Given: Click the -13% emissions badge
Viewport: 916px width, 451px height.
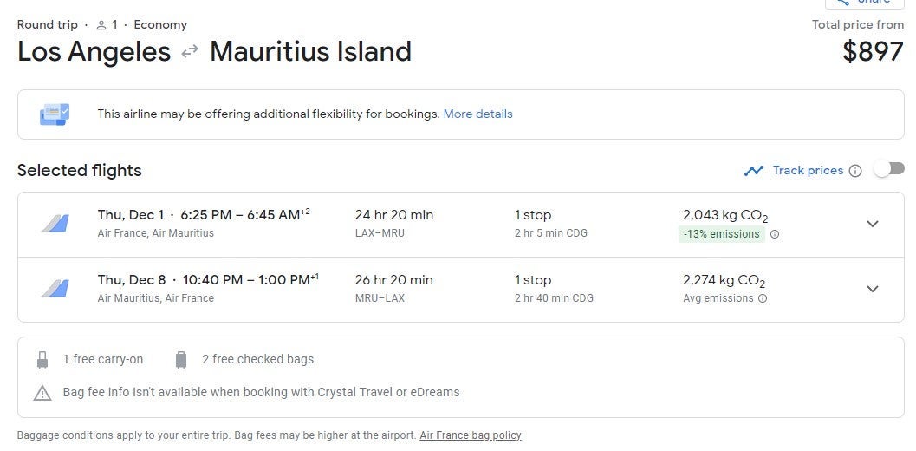Looking at the screenshot, I should tap(721, 234).
